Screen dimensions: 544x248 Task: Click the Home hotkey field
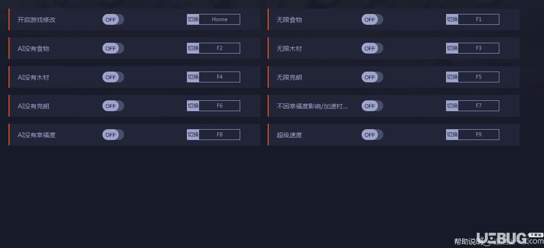pyautogui.click(x=219, y=19)
